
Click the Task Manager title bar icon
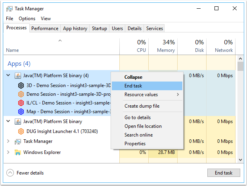9,9
